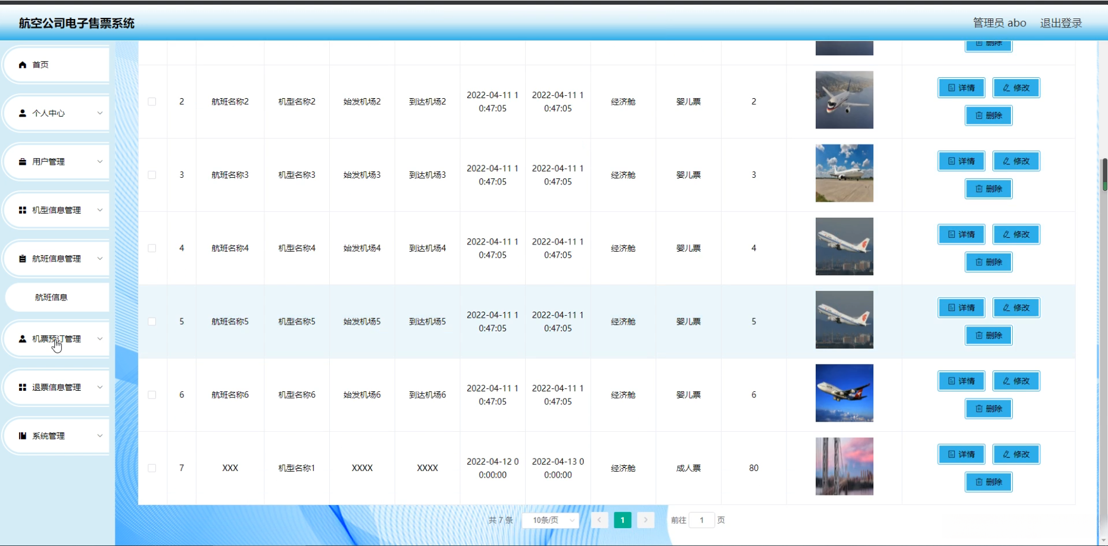The width and height of the screenshot is (1108, 546).
Task: Open 详情 for flight 航班名称6
Action: (962, 381)
